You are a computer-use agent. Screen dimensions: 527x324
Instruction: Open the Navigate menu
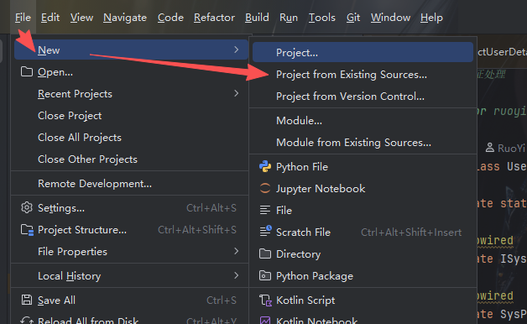(125, 18)
